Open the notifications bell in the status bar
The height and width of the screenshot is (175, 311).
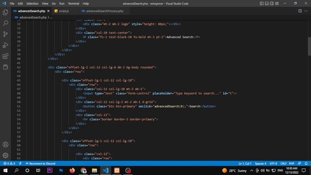306,163
